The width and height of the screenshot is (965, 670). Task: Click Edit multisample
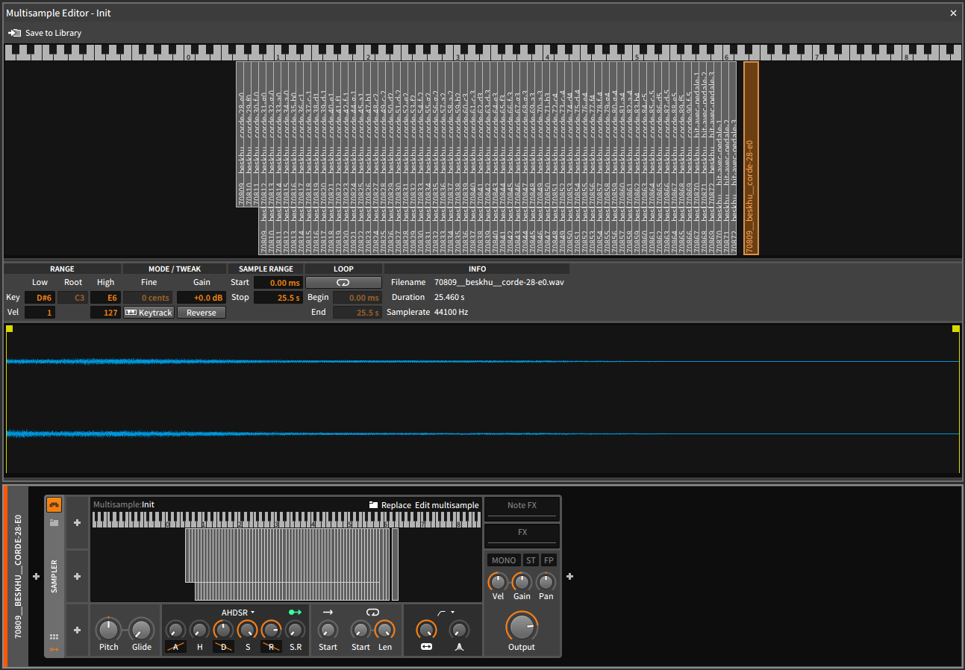[x=447, y=504]
